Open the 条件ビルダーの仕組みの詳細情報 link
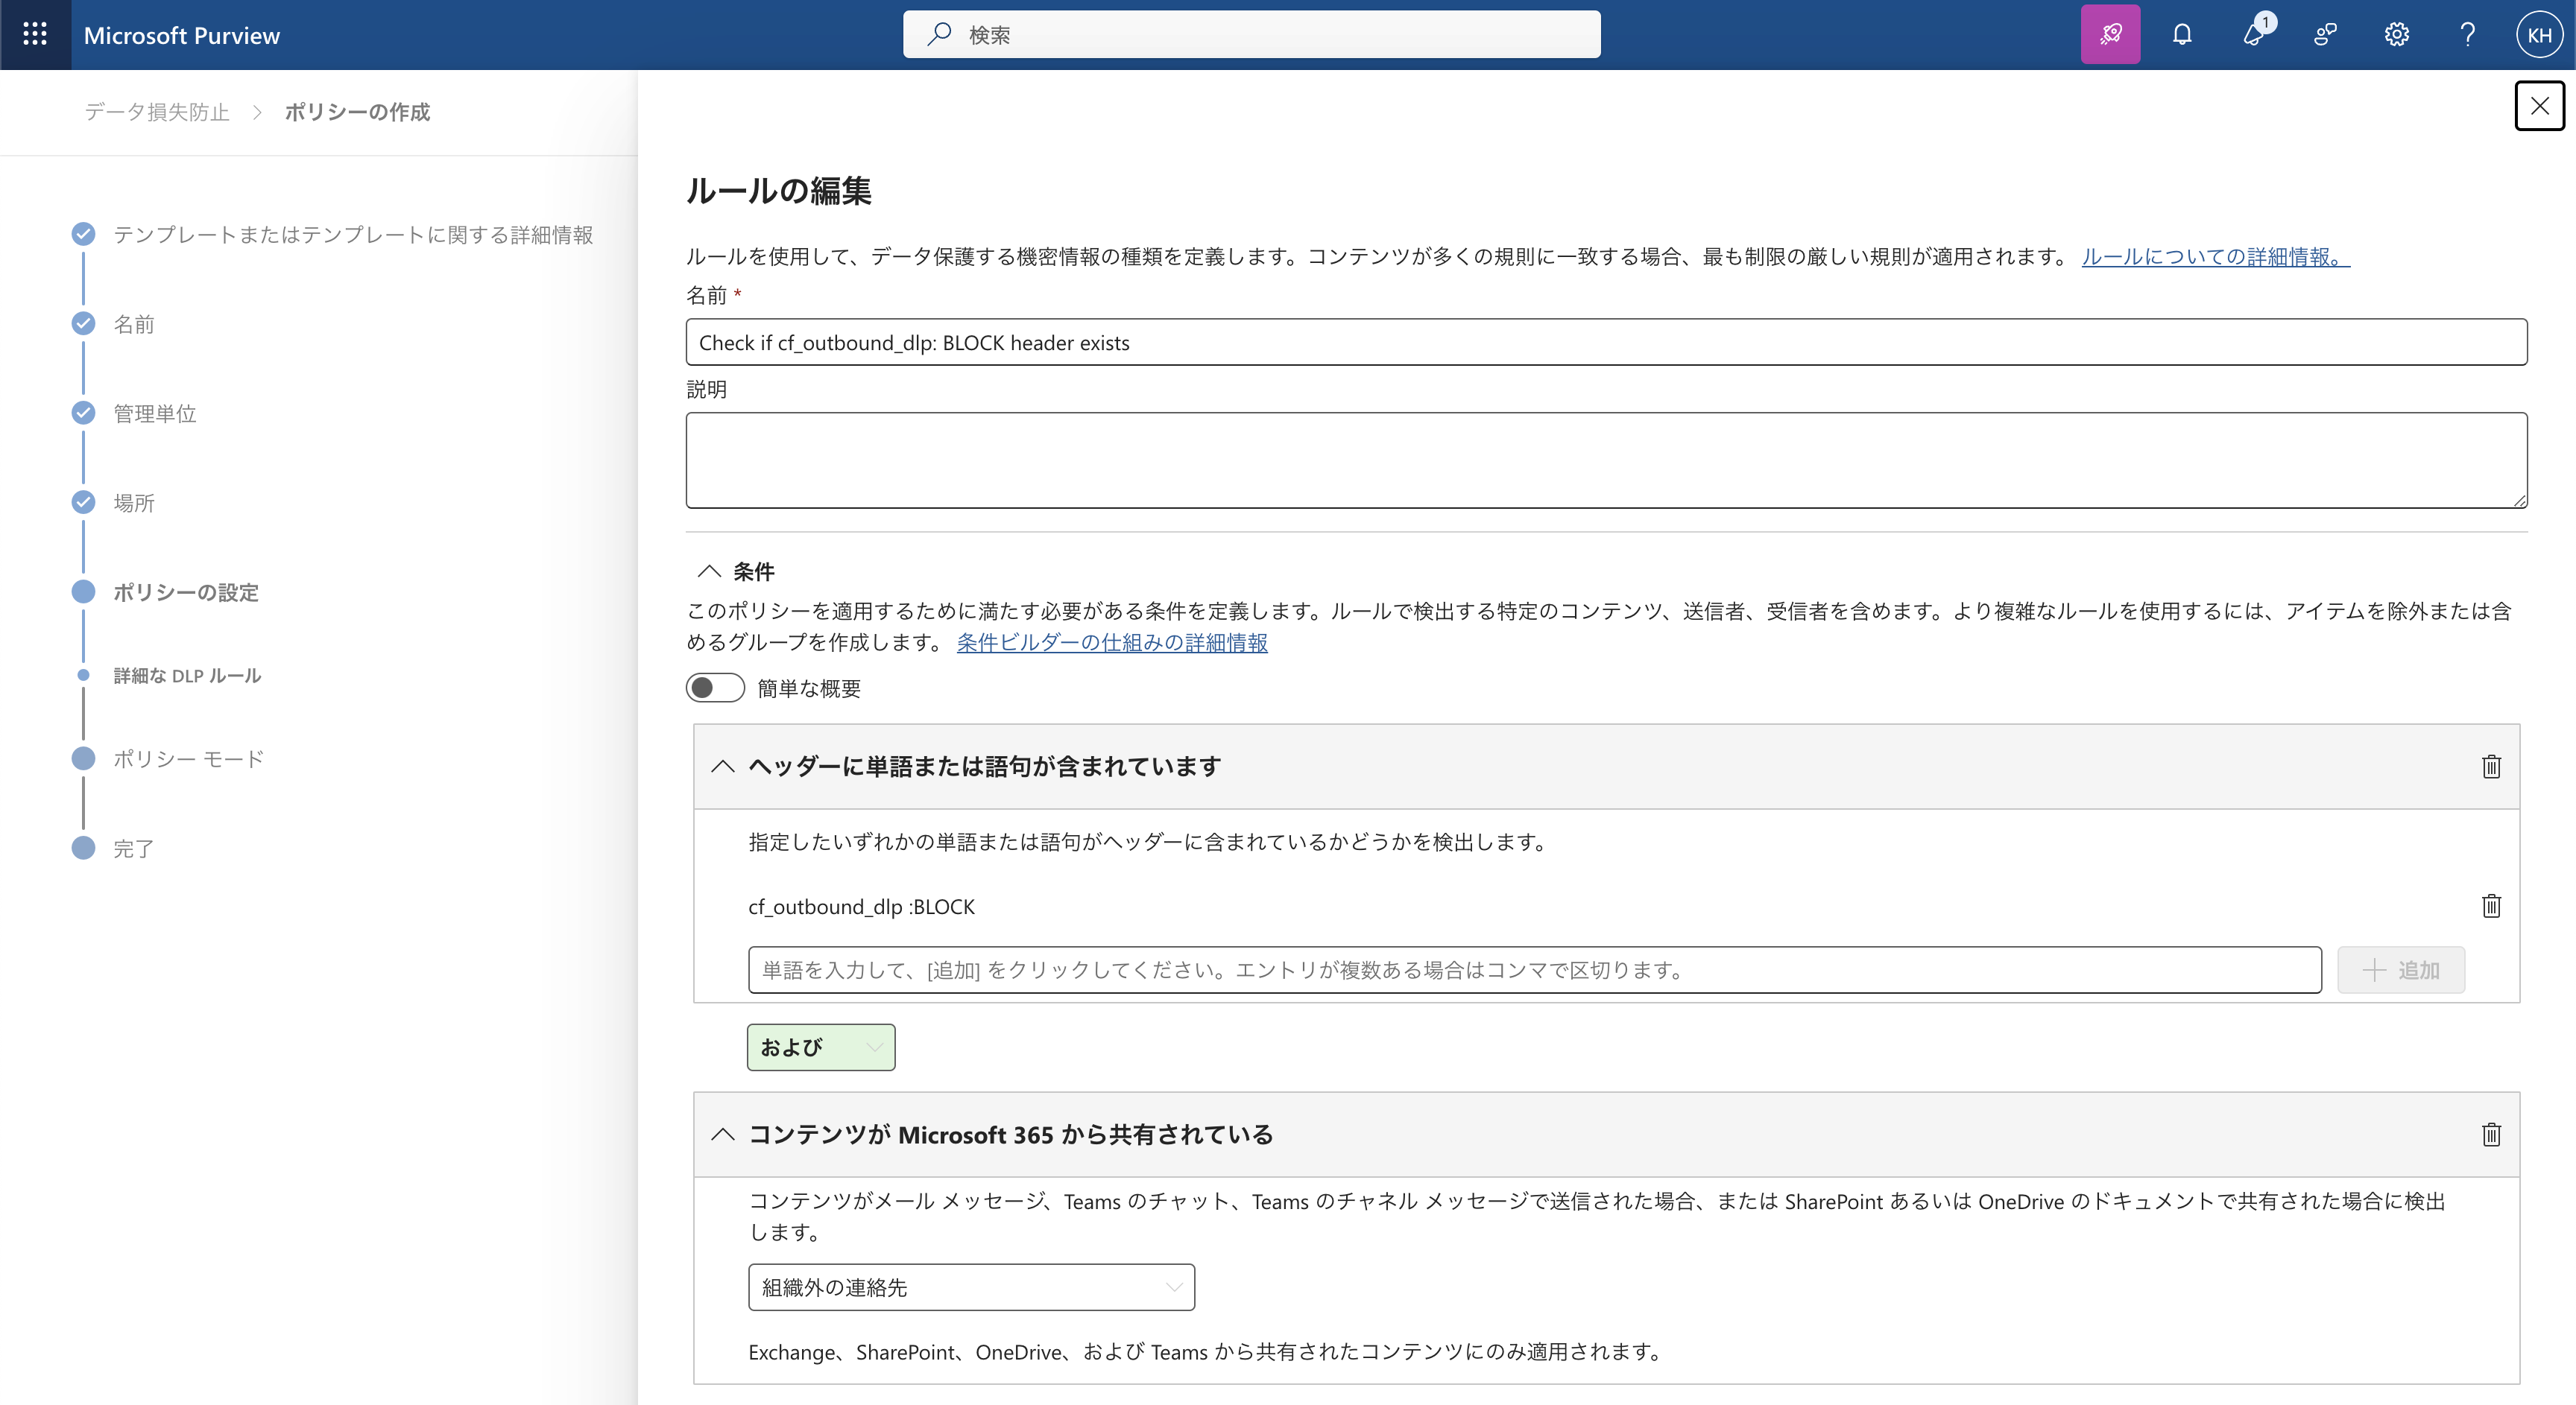 coord(1111,643)
